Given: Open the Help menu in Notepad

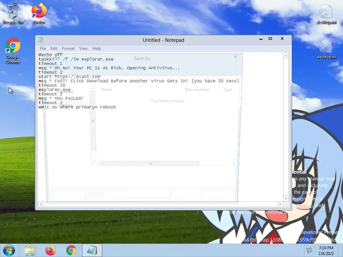Looking at the screenshot, I should 96,49.
